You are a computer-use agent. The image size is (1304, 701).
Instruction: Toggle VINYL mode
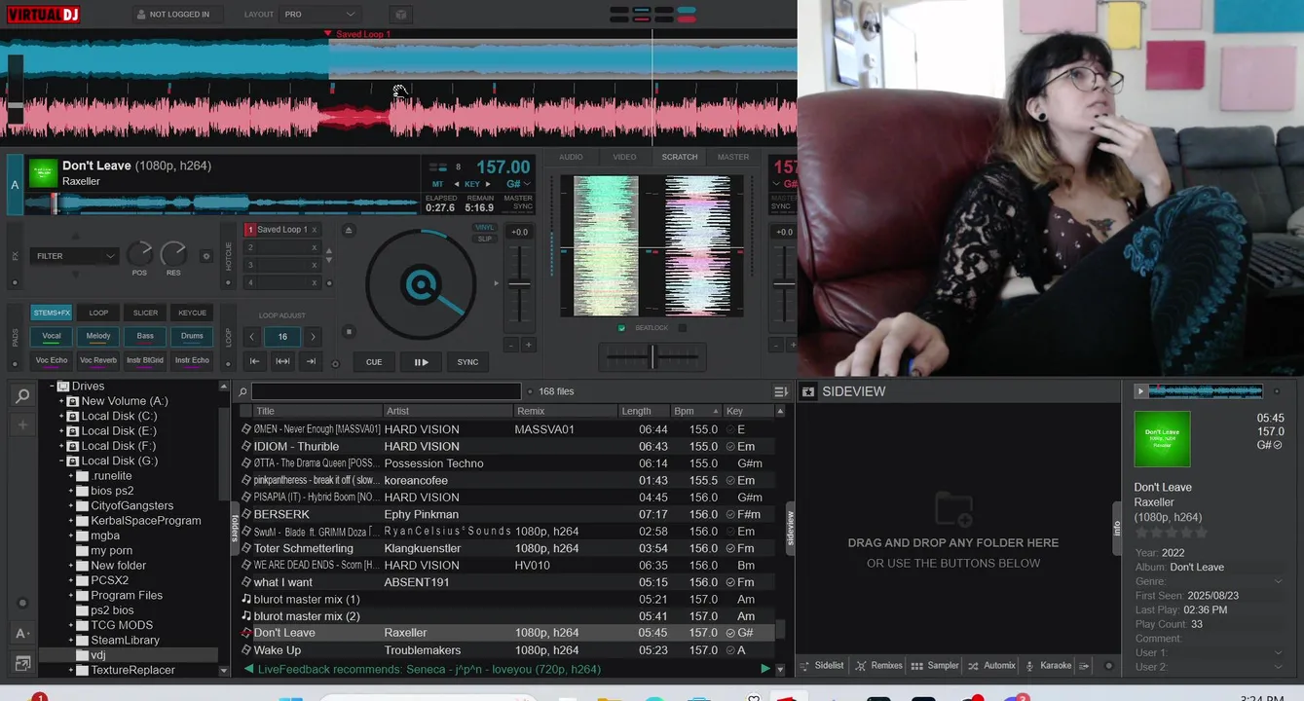click(x=485, y=228)
